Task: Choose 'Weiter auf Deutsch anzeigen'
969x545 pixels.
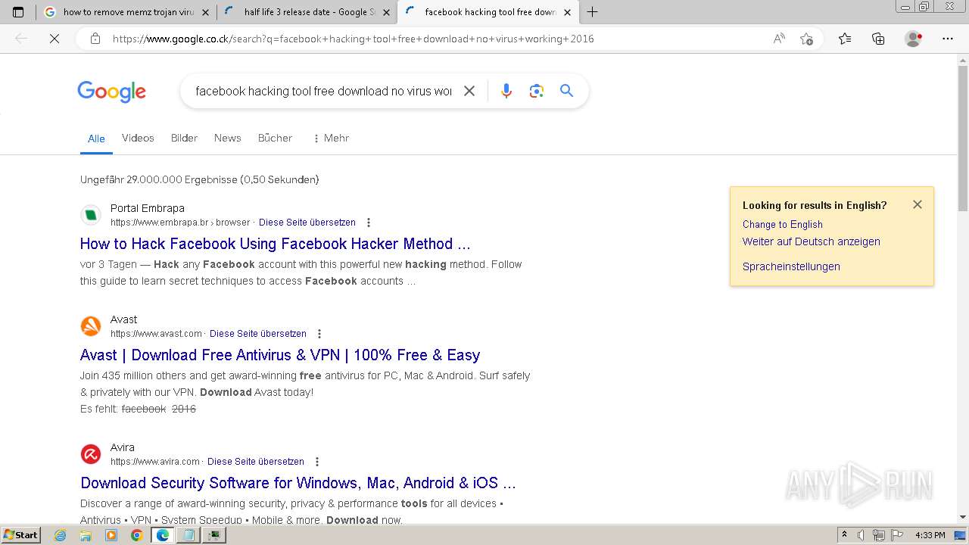Action: (x=811, y=241)
